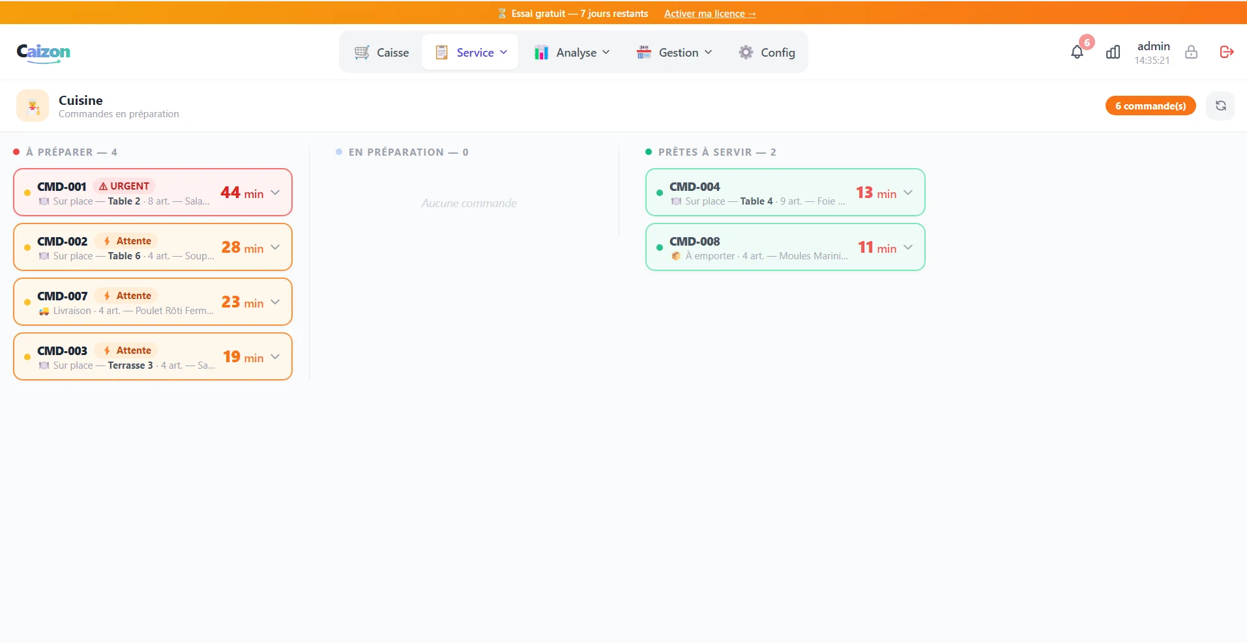
Task: Click the Attente badge on CMD-002
Action: pos(126,241)
